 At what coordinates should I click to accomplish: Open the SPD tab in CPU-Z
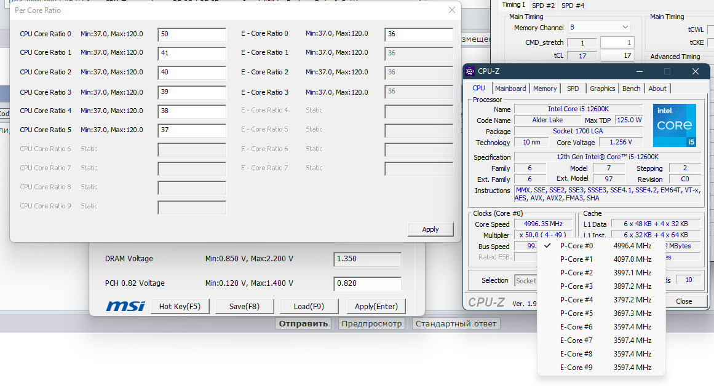point(573,89)
